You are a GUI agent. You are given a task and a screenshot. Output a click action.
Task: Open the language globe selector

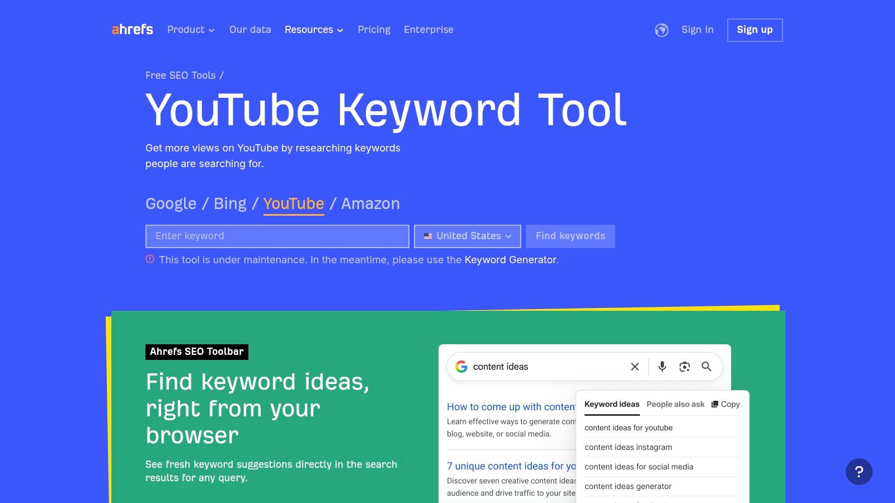pyautogui.click(x=661, y=30)
